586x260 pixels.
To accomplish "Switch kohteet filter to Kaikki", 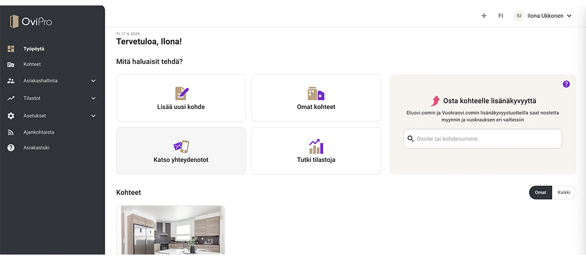I will 564,192.
